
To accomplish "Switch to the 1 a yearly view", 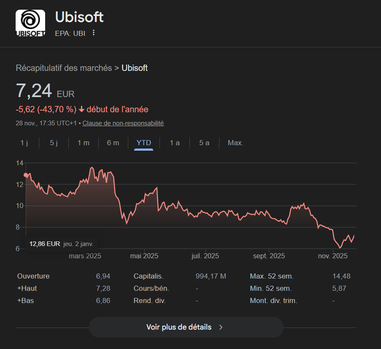I will coord(175,143).
